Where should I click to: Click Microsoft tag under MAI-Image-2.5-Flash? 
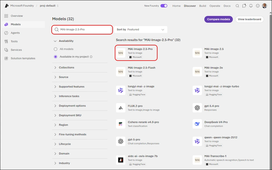135,76
